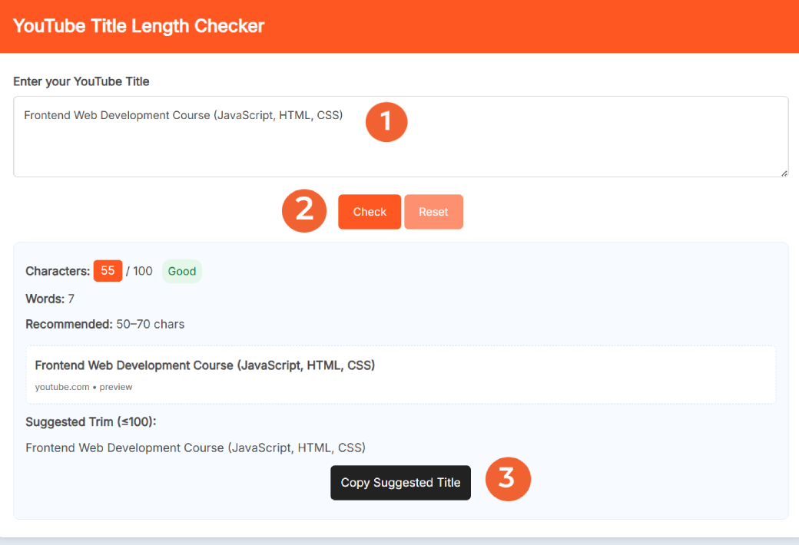Click Copy Suggested Title button
This screenshot has height=545, width=799.
pos(400,482)
